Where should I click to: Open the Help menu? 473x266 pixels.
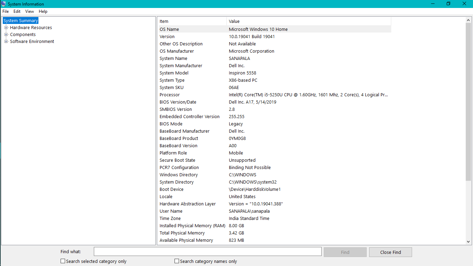43,11
